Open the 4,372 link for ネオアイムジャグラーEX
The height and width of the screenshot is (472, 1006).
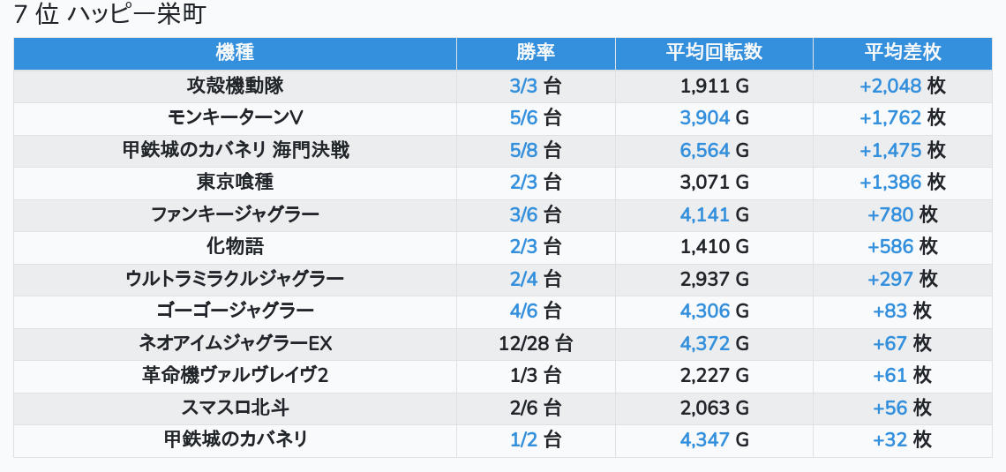pos(704,343)
